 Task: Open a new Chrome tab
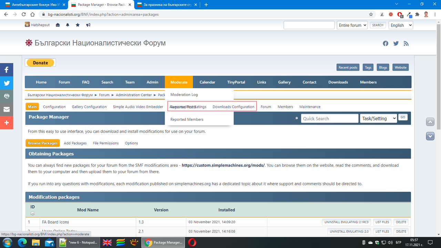pyautogui.click(x=206, y=4)
